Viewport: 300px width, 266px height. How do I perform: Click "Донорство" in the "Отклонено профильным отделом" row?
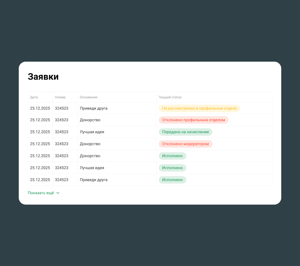90,120
